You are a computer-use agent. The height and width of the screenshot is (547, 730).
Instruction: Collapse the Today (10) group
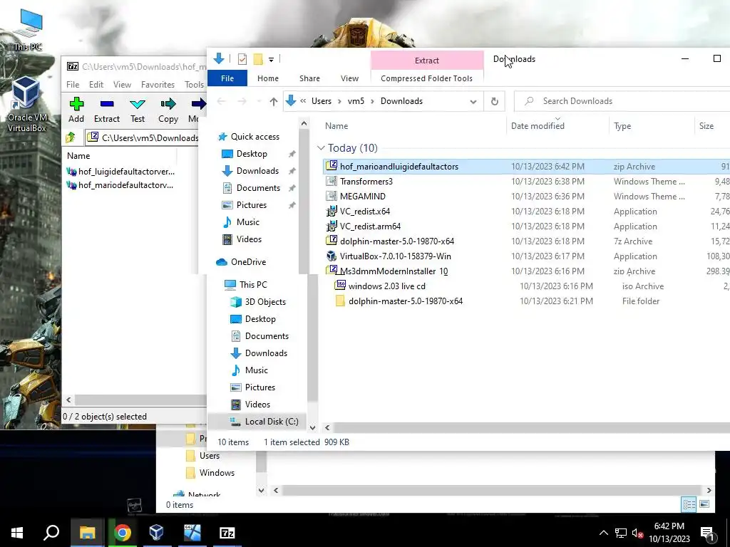(321, 148)
